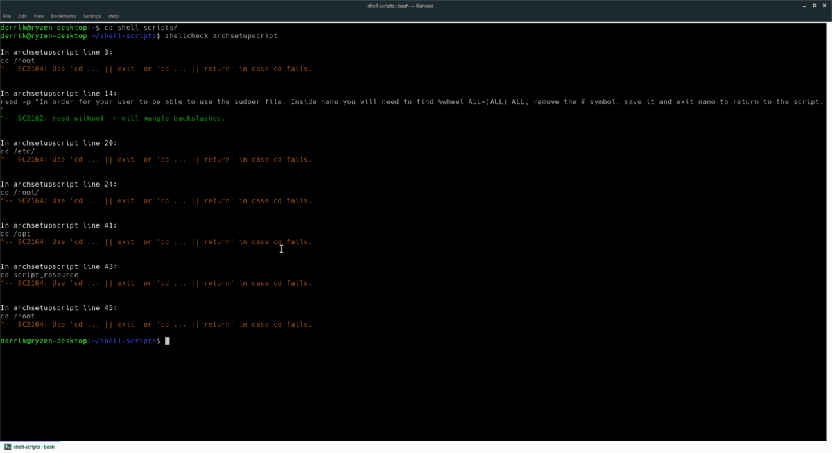Image resolution: width=832 pixels, height=453 pixels.
Task: Click the SC2164 warning under line 45
Action: [156, 324]
